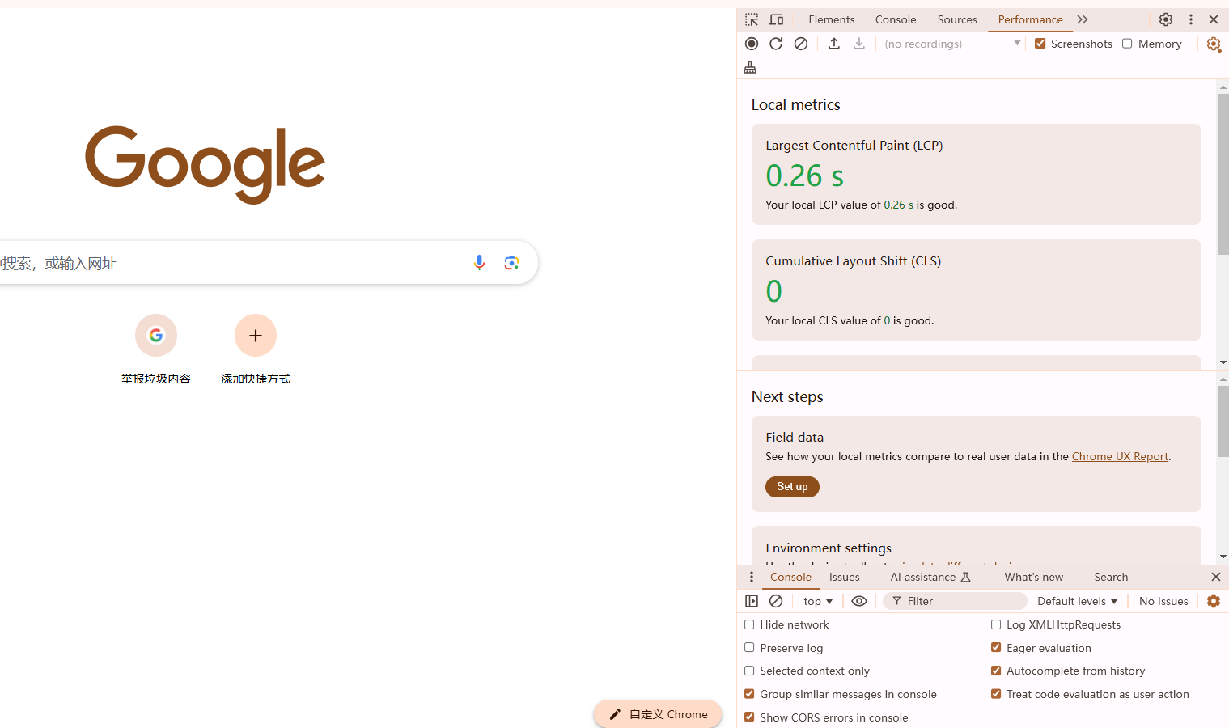Switch to the Console main tab

pos(896,19)
